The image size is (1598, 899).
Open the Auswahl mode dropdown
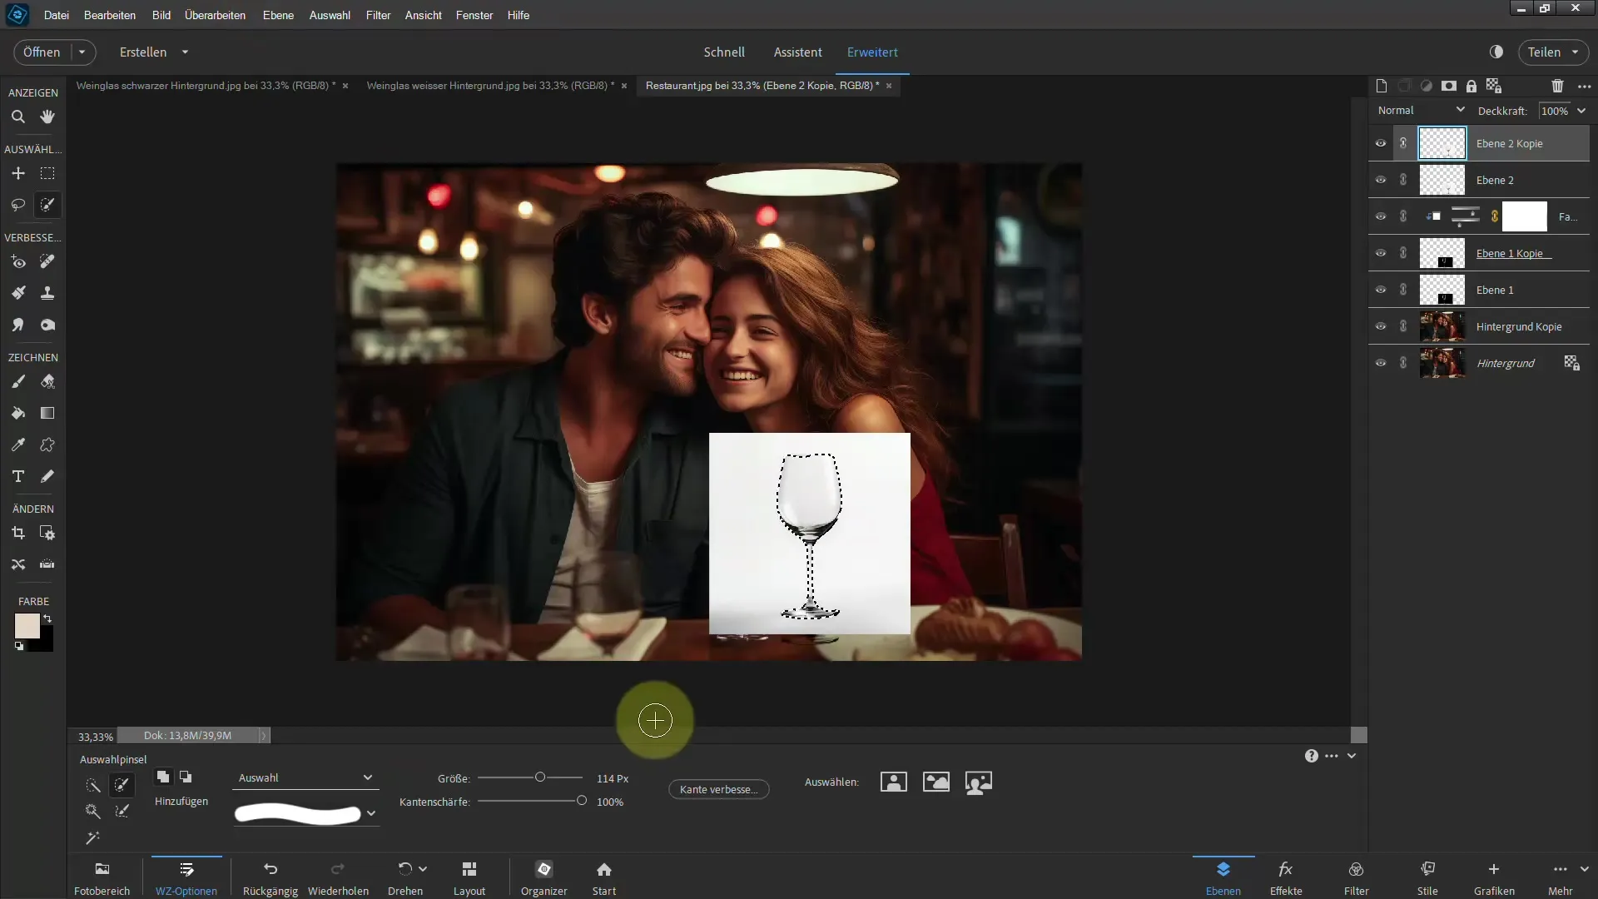(x=305, y=777)
